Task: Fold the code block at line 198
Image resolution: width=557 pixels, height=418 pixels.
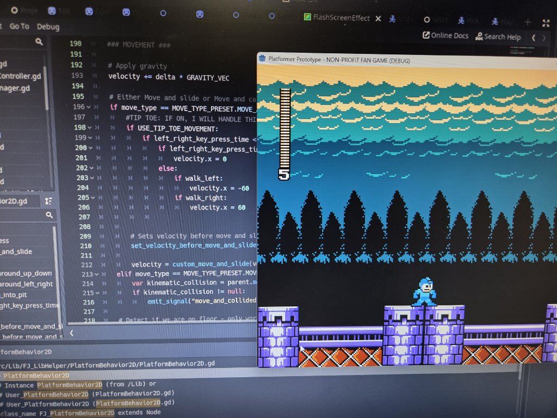Action: point(90,128)
